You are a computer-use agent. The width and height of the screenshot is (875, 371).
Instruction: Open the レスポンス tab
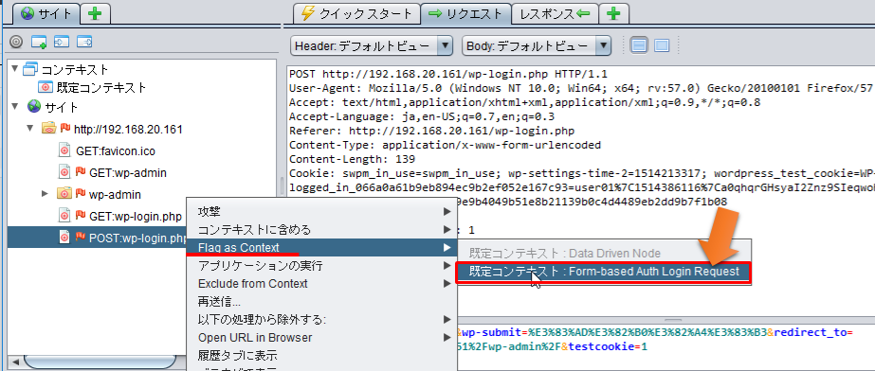pos(555,13)
